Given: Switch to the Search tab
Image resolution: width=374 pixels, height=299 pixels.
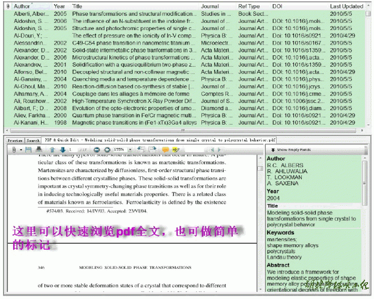Looking at the screenshot, I should coord(33,140).
